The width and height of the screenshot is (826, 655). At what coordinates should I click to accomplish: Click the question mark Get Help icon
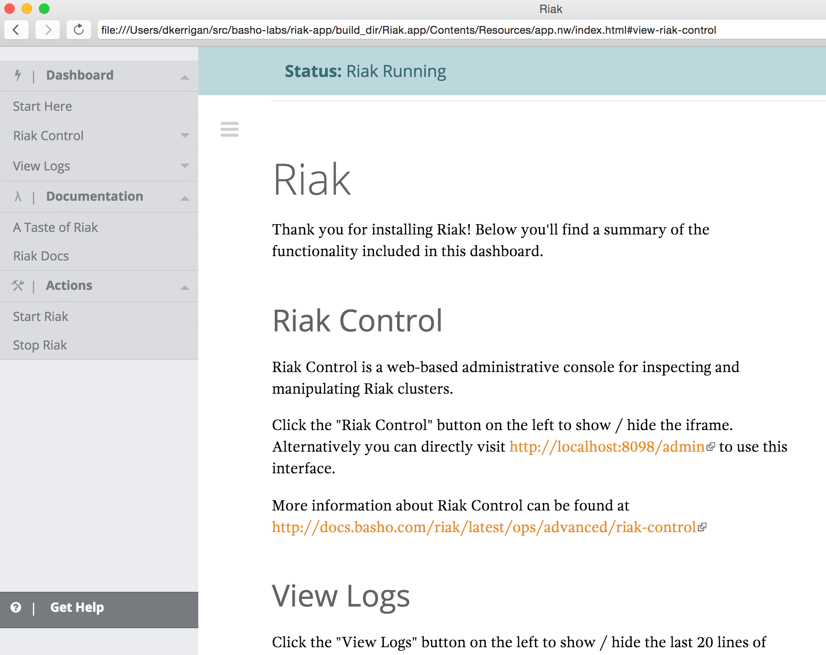pyautogui.click(x=16, y=608)
